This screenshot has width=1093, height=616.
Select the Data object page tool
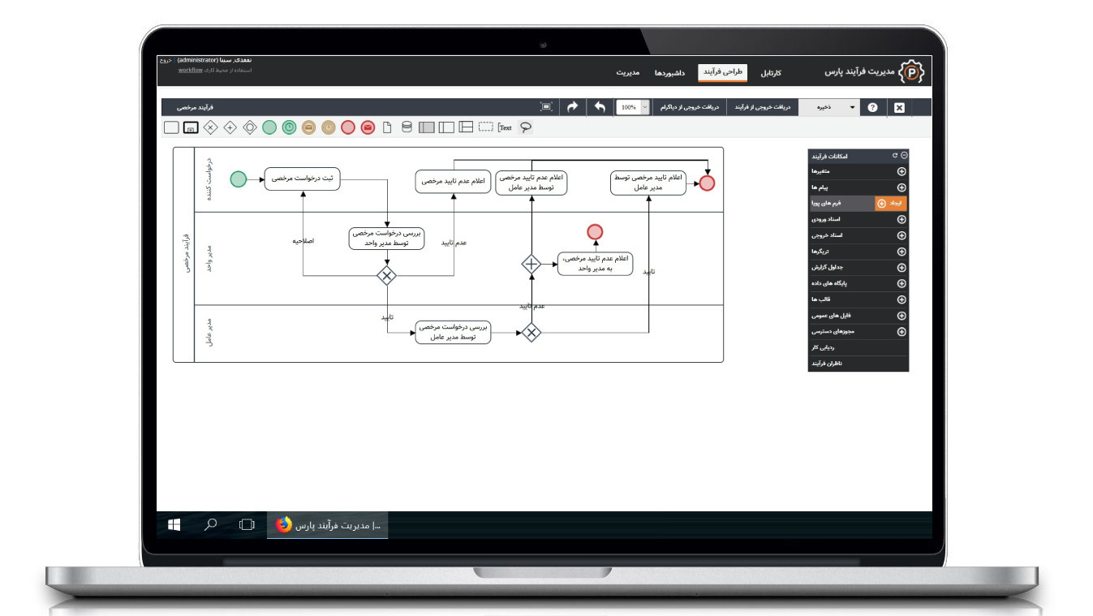pyautogui.click(x=387, y=127)
